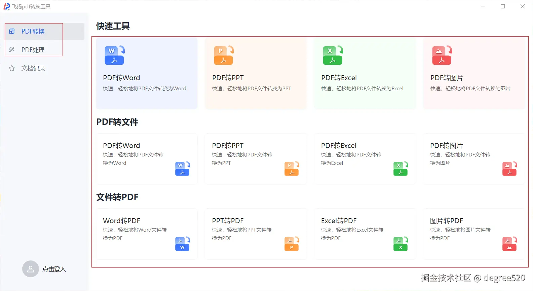Click the Excel转PDF green icon

pos(401,244)
